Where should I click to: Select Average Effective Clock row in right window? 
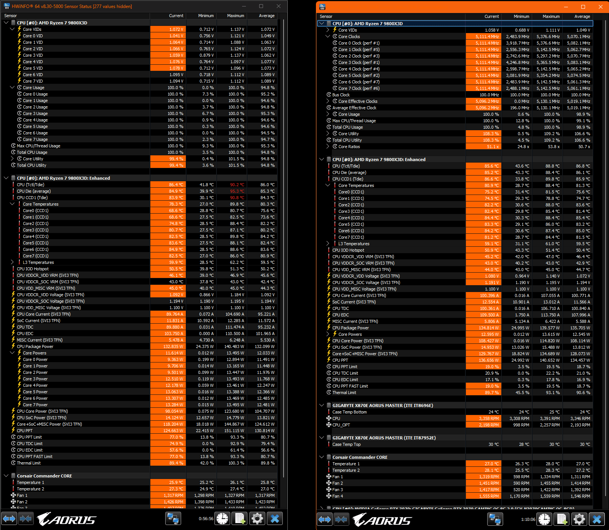point(455,108)
